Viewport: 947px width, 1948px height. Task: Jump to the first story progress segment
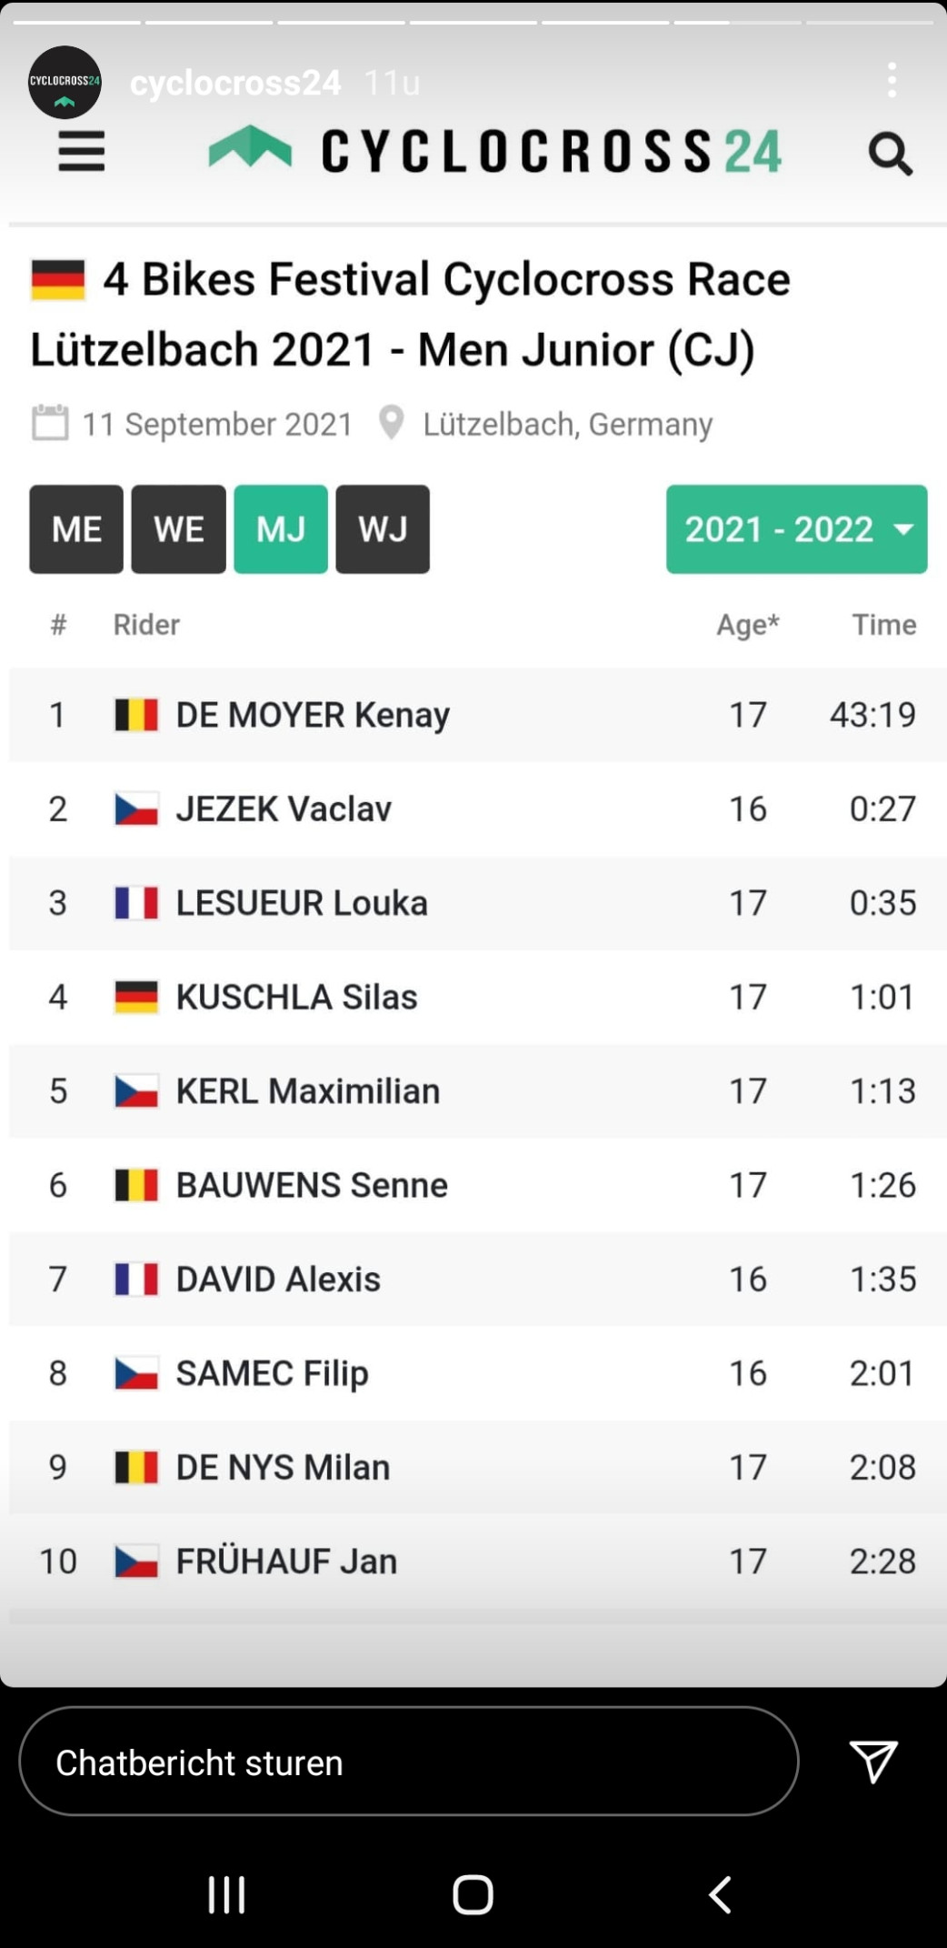pyautogui.click(x=77, y=22)
